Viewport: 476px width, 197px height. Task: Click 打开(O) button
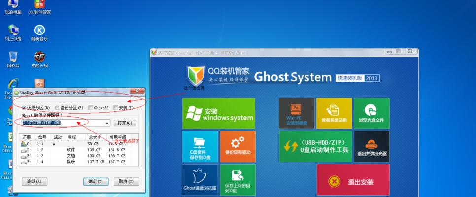point(125,123)
